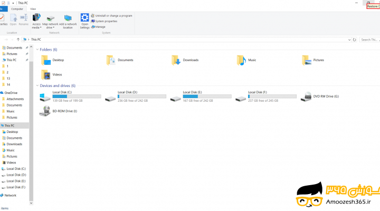The image size is (380, 211).
Task: Open folder 13 in sidebar
Action: pyautogui.click(x=8, y=79)
